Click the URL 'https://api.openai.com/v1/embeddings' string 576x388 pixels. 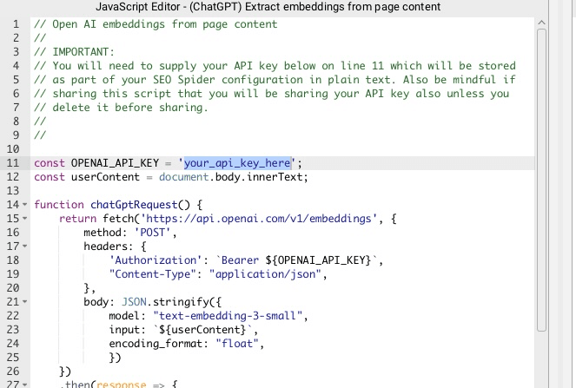pyautogui.click(x=259, y=219)
